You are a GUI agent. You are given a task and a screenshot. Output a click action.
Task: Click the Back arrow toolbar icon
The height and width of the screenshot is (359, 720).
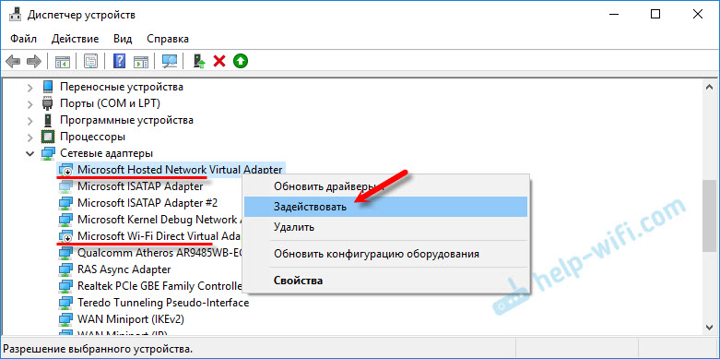pos(13,61)
